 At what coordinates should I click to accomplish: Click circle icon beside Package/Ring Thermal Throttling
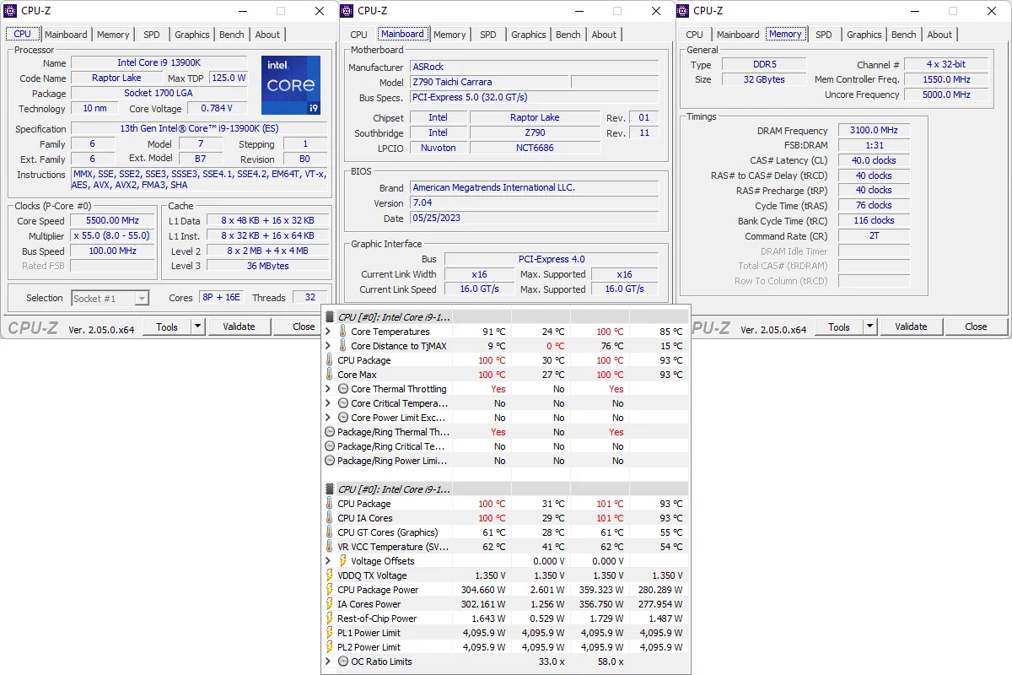(x=330, y=432)
